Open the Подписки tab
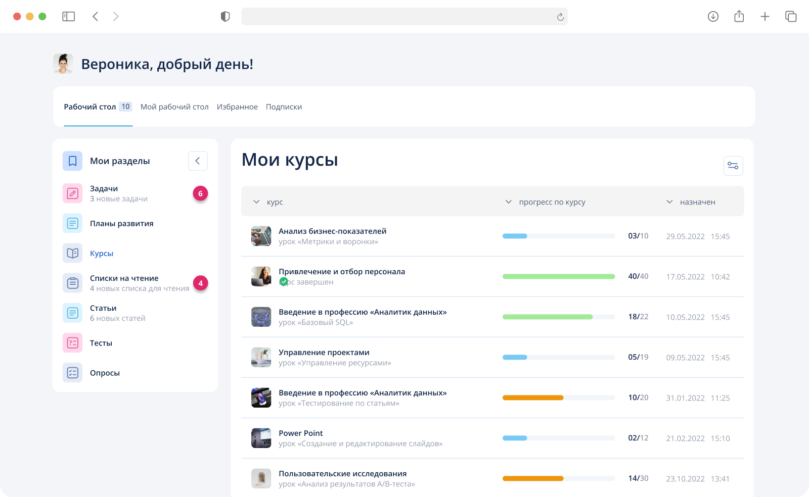The image size is (809, 497). pyautogui.click(x=284, y=107)
